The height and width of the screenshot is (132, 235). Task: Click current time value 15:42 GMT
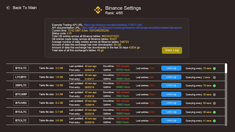pos(74,30)
